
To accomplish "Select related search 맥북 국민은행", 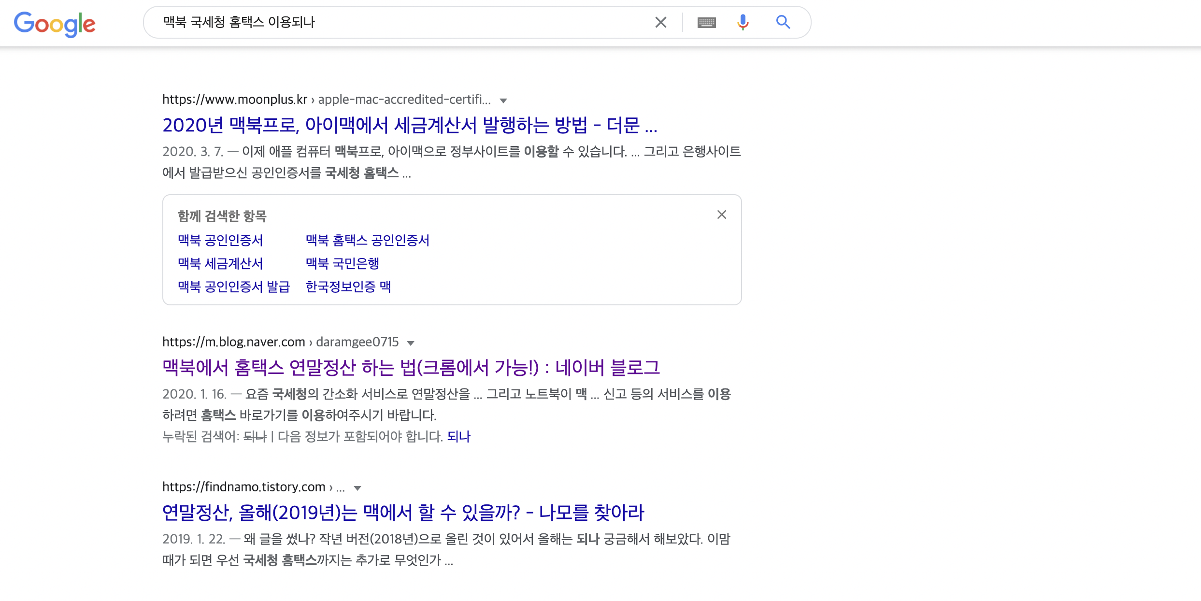I will 342,263.
